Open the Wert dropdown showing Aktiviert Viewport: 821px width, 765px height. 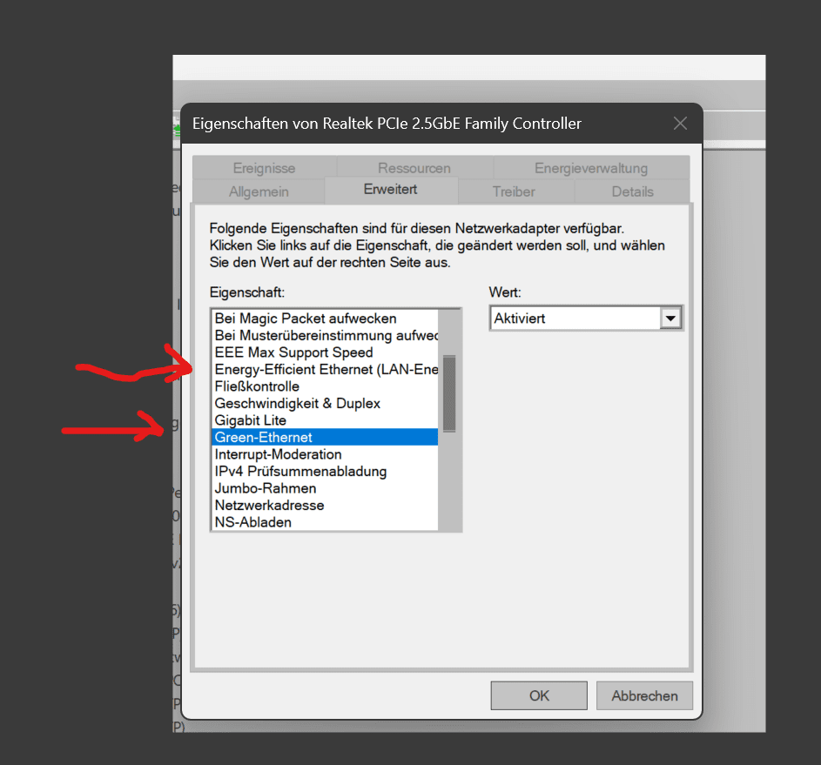click(x=586, y=319)
